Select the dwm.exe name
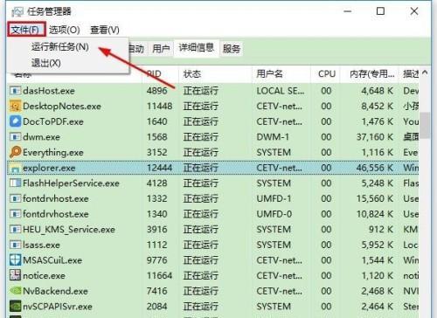Viewport: 437px width, 318px height. (x=41, y=137)
